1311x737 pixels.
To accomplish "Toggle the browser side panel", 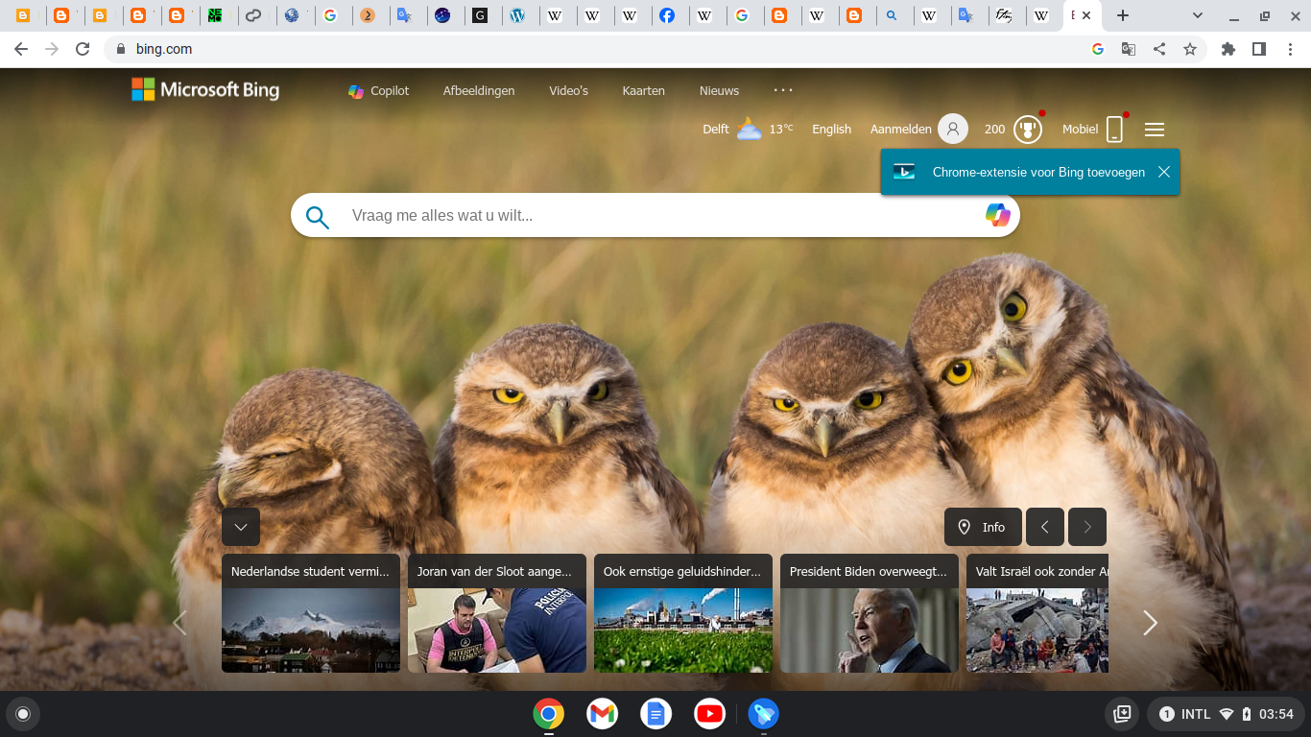I will coord(1259,49).
